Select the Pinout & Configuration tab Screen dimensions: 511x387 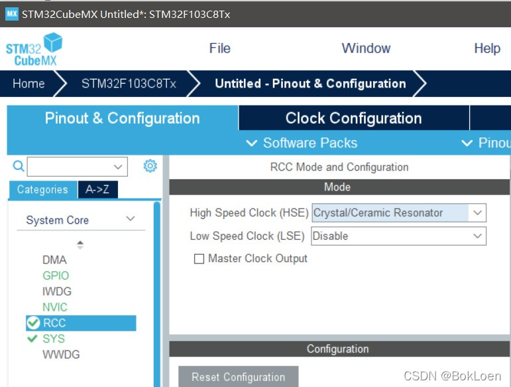(x=122, y=117)
